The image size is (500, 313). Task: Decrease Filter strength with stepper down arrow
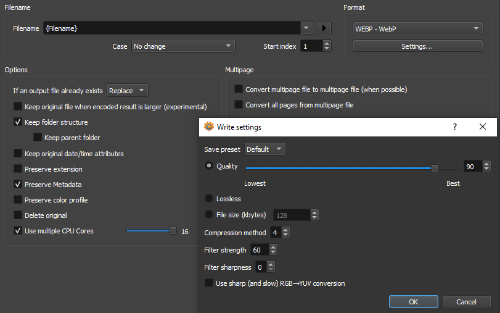pyautogui.click(x=273, y=252)
